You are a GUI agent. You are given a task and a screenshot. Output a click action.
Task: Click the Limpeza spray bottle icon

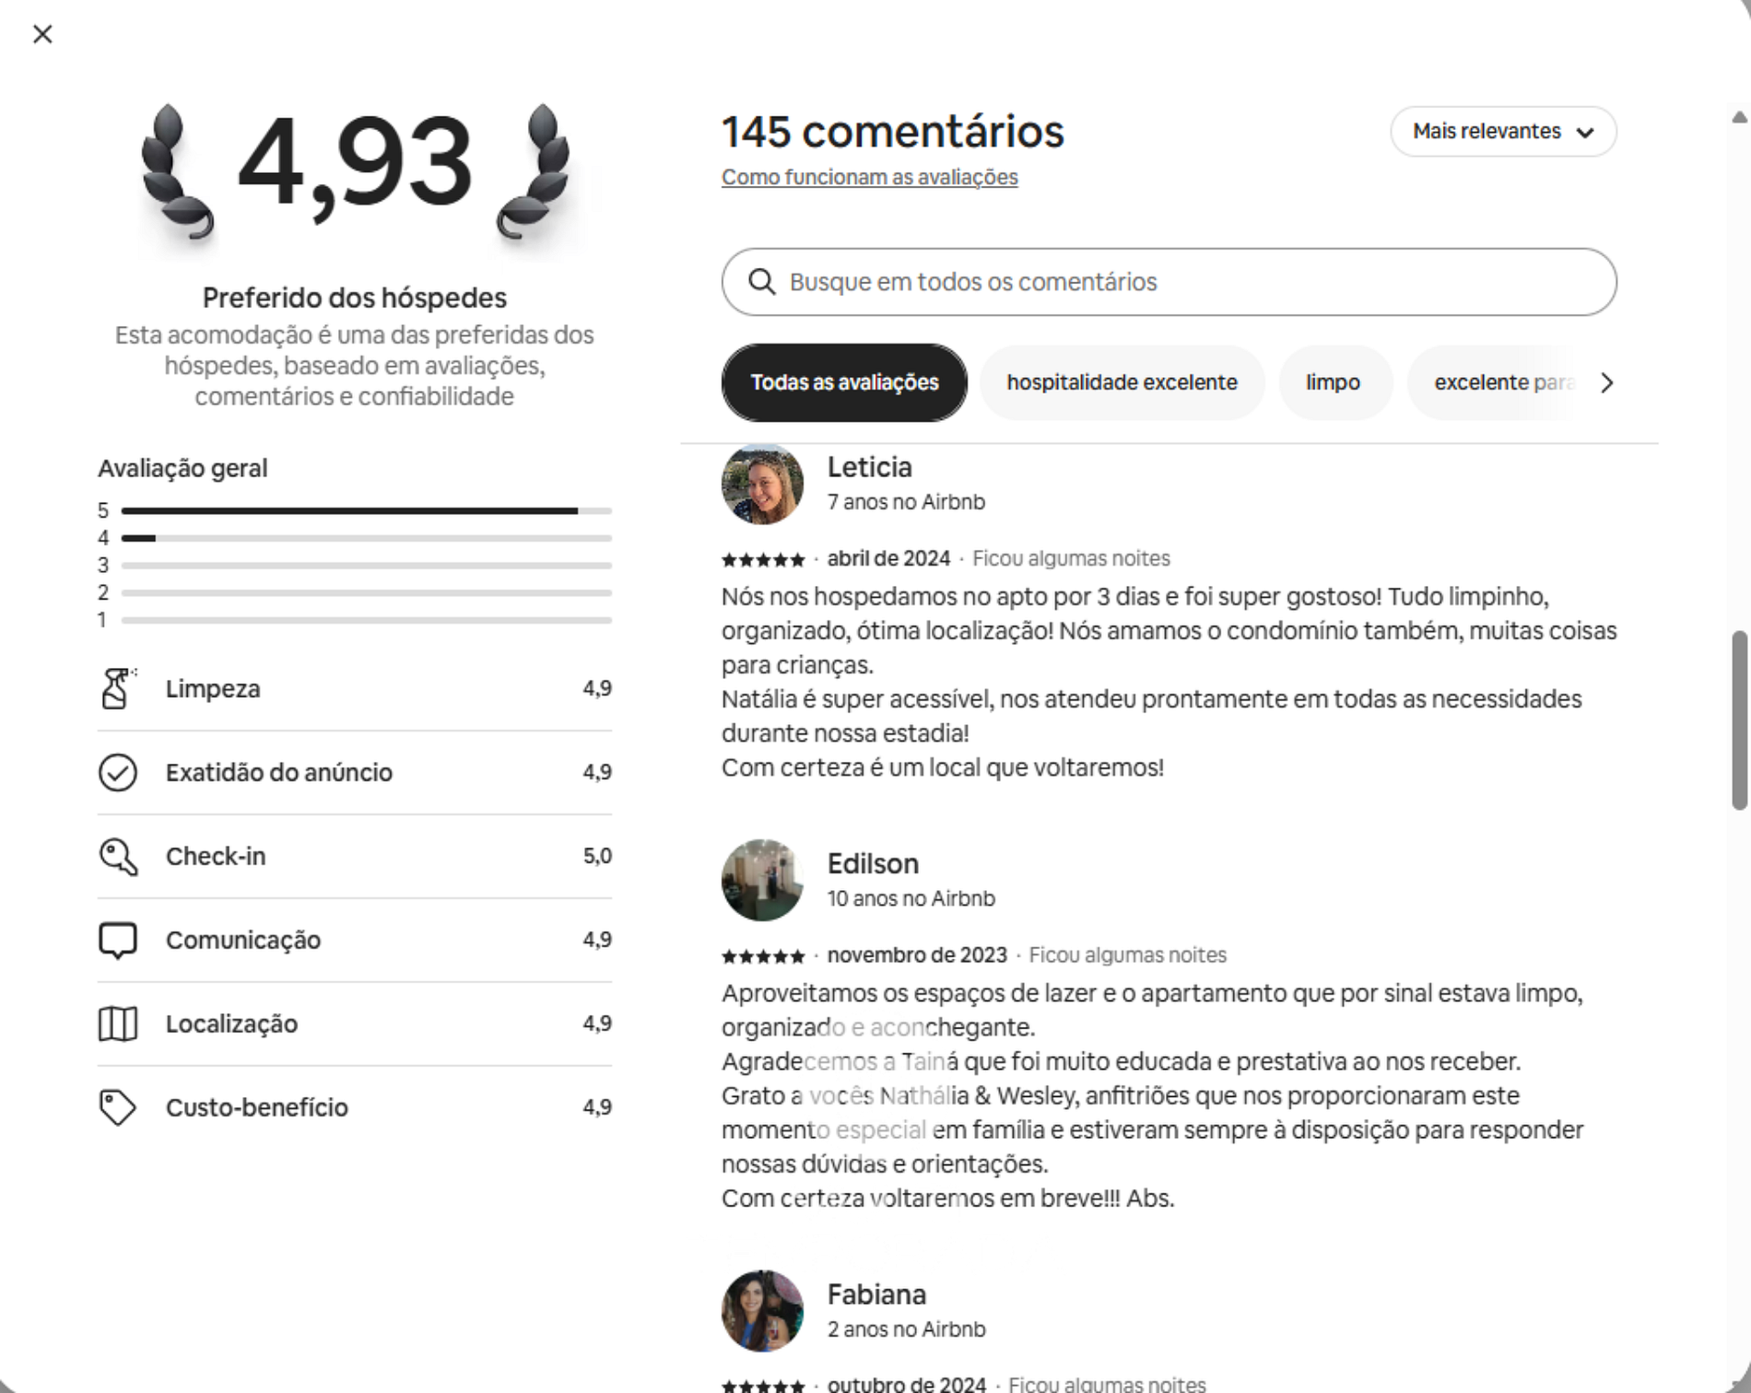tap(117, 688)
